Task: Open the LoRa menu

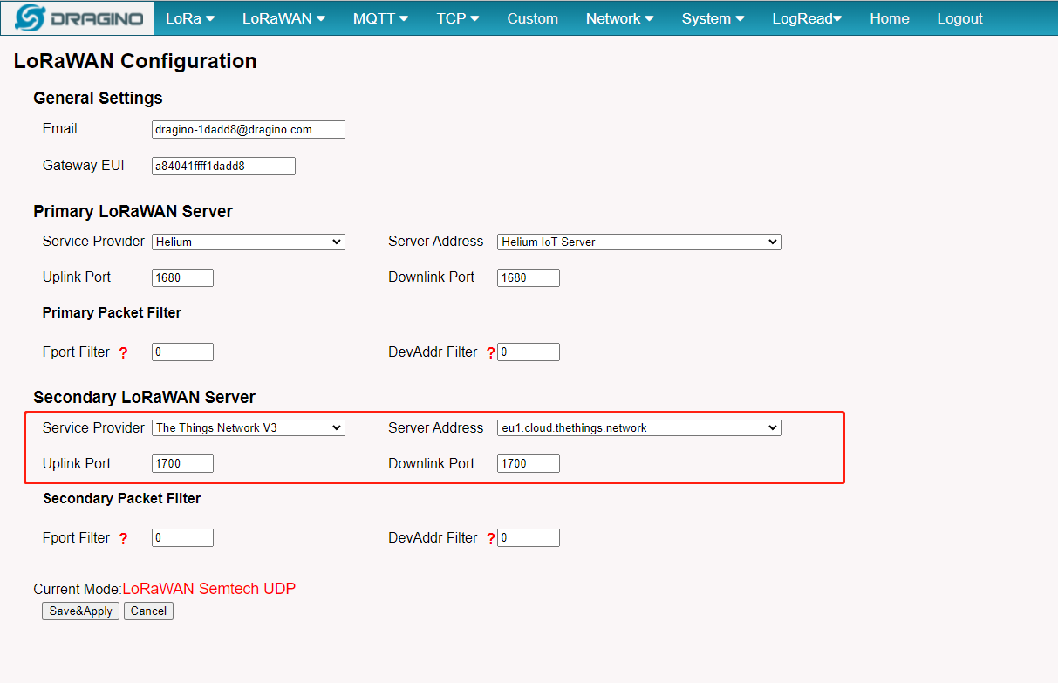Action: click(190, 18)
